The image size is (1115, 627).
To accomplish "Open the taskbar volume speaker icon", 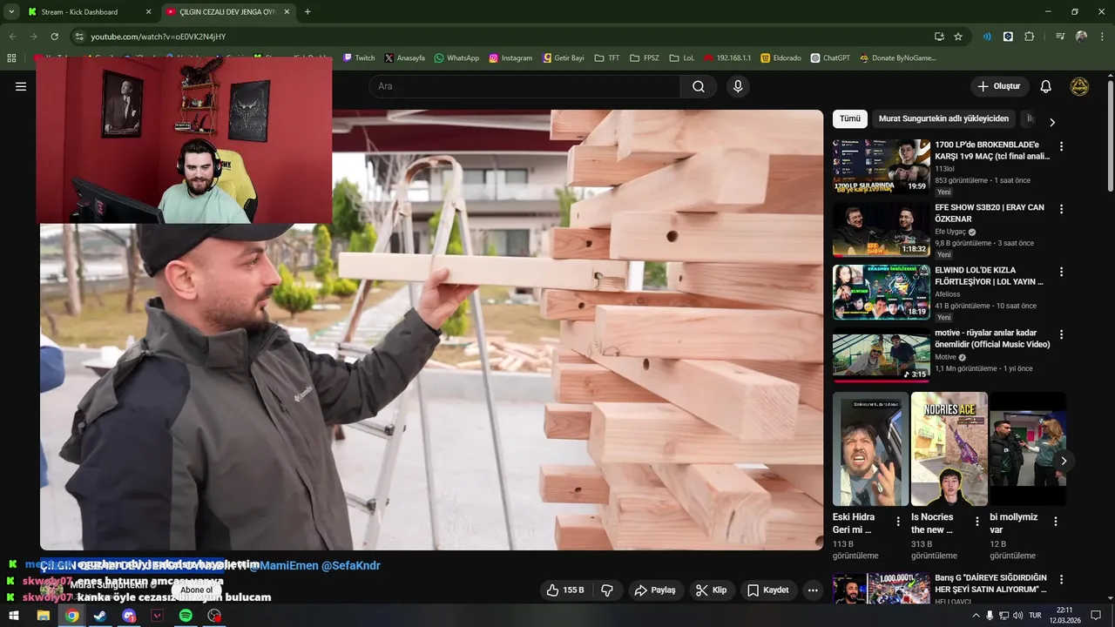I will point(1017,616).
